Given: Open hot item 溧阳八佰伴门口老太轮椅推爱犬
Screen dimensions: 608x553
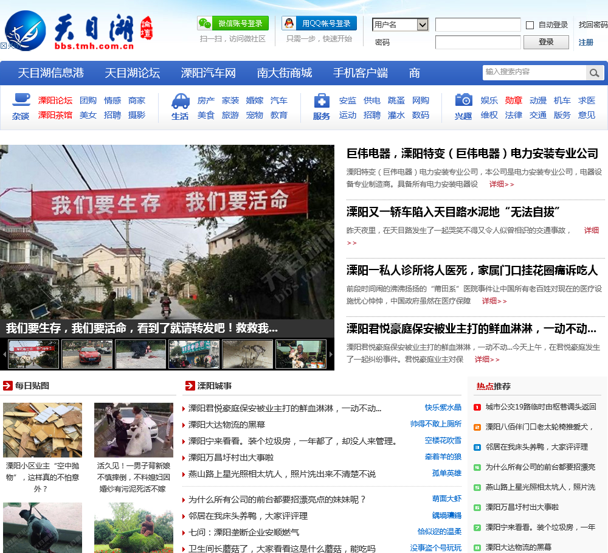Looking at the screenshot, I should point(540,427).
